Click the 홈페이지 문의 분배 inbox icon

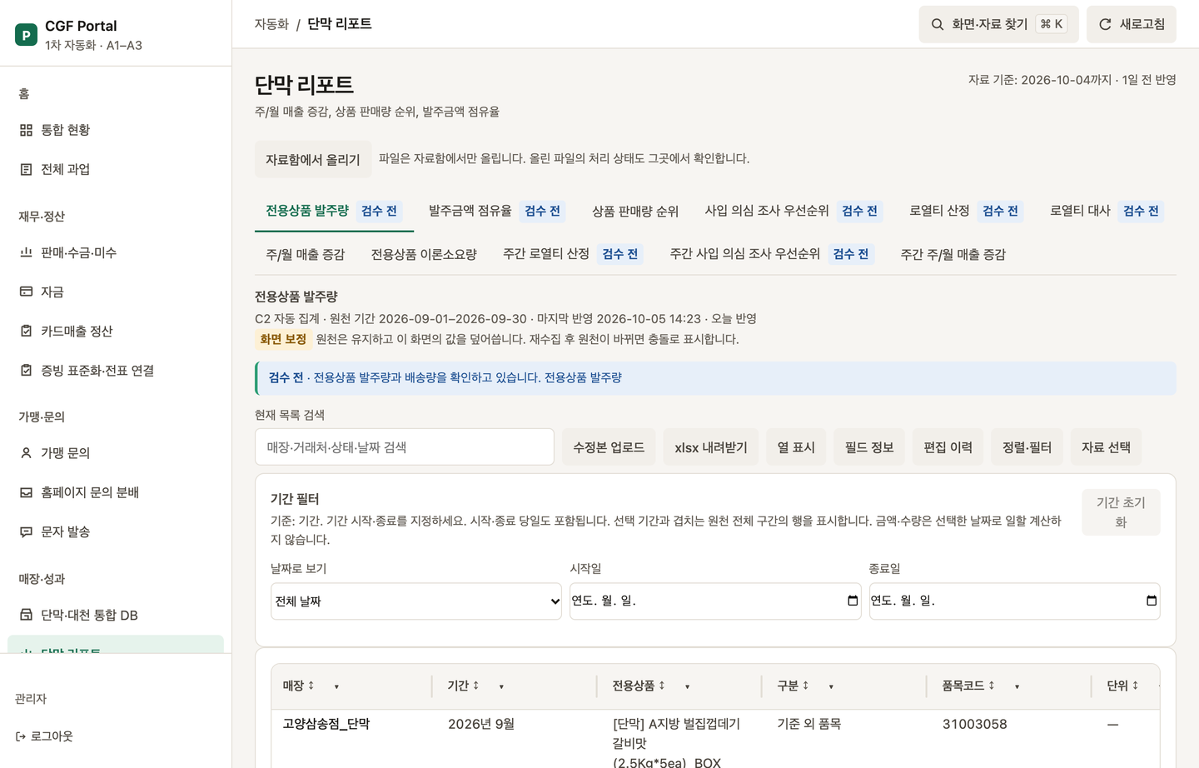point(26,492)
